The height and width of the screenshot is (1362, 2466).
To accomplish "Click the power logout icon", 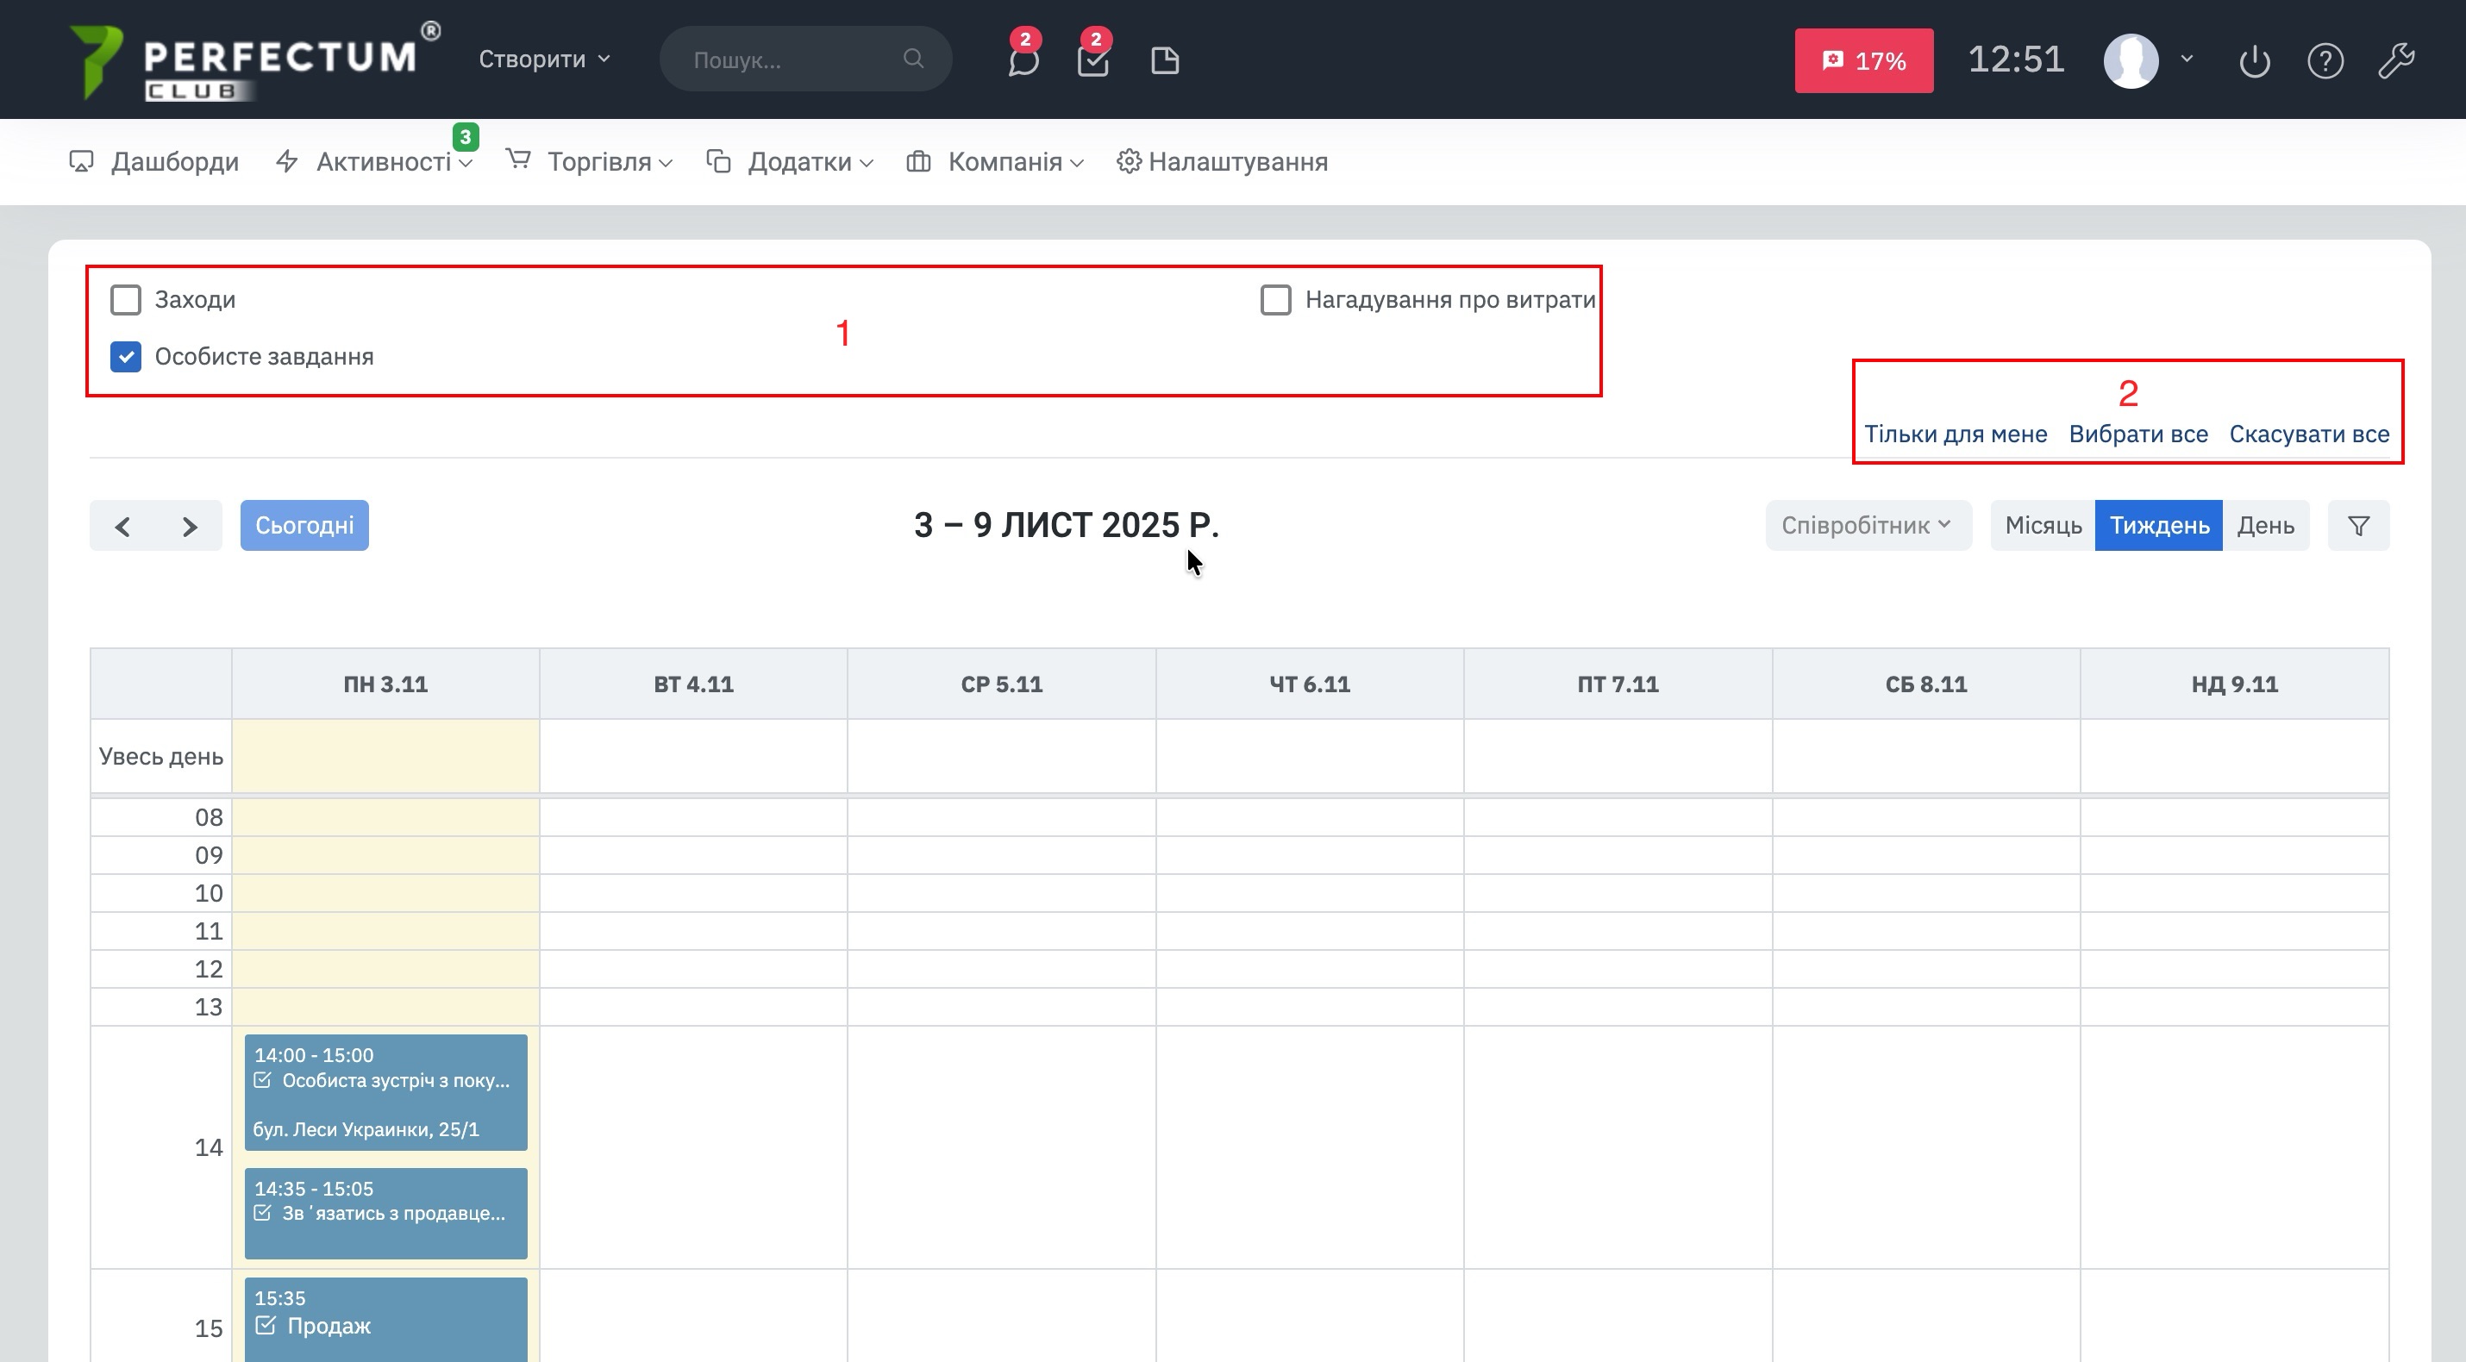I will coord(2255,61).
